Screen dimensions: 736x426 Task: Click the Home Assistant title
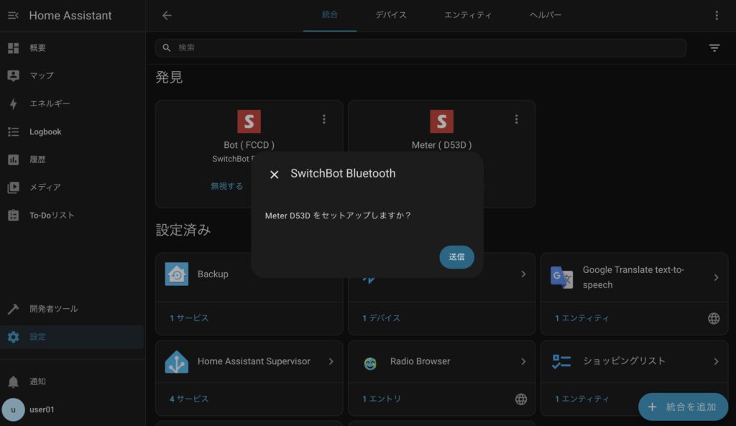[x=70, y=16]
